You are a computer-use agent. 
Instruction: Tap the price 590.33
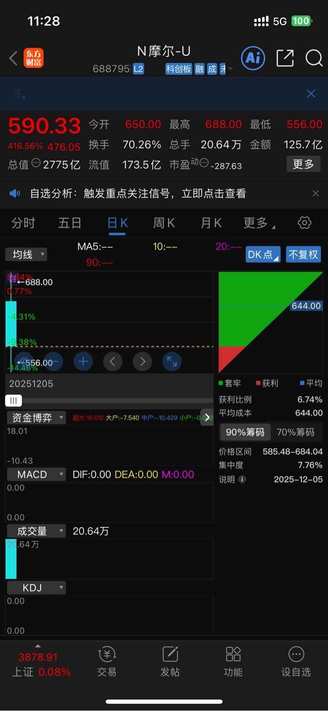(44, 126)
